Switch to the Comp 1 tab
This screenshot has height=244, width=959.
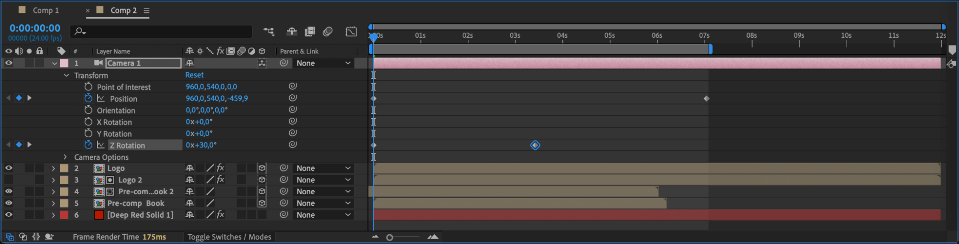point(46,10)
